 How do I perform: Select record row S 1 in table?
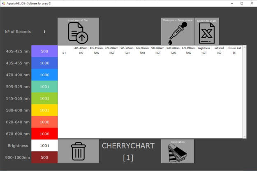tap(65, 53)
